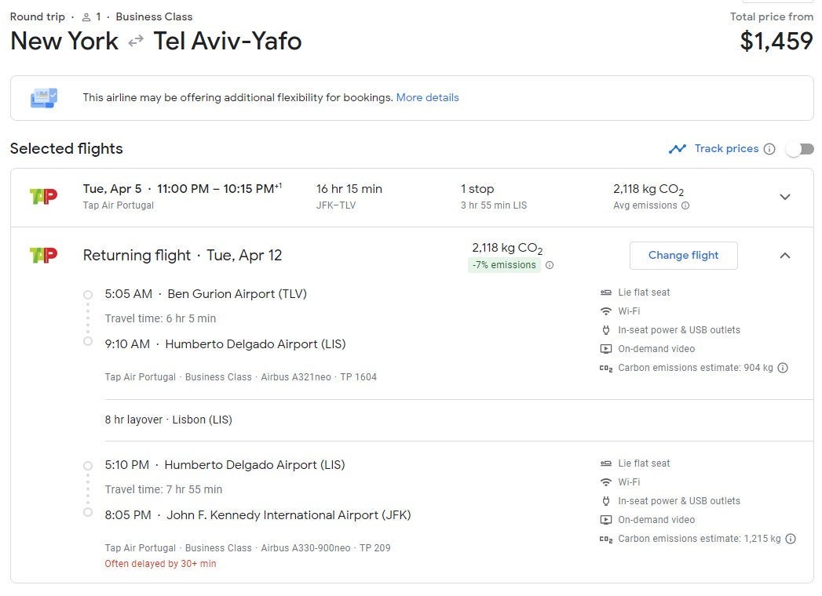Image resolution: width=822 pixels, height=596 pixels.
Task: Collapse the returning flight details chevron
Action: pyautogui.click(x=784, y=256)
